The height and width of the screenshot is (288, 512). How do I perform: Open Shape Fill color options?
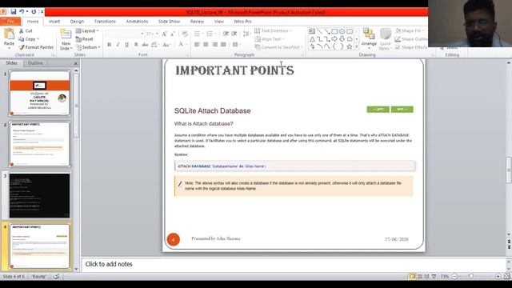coord(410,30)
